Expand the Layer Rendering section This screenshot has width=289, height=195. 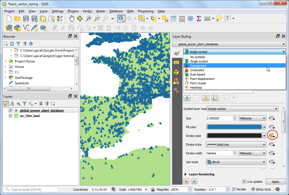[x=186, y=174]
